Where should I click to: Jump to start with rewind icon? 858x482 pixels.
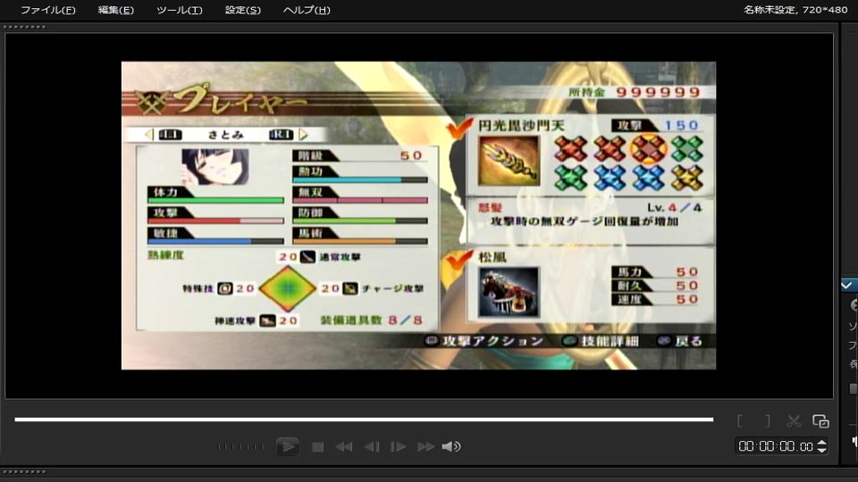click(x=343, y=447)
